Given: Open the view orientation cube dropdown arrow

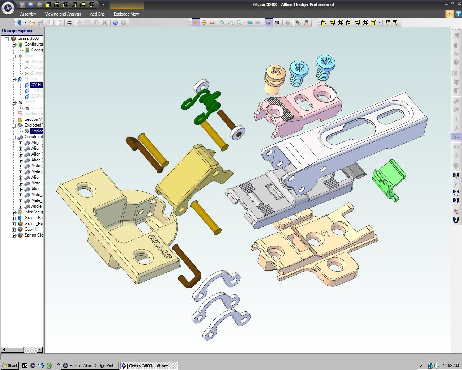Looking at the screenshot, I should coord(379,22).
